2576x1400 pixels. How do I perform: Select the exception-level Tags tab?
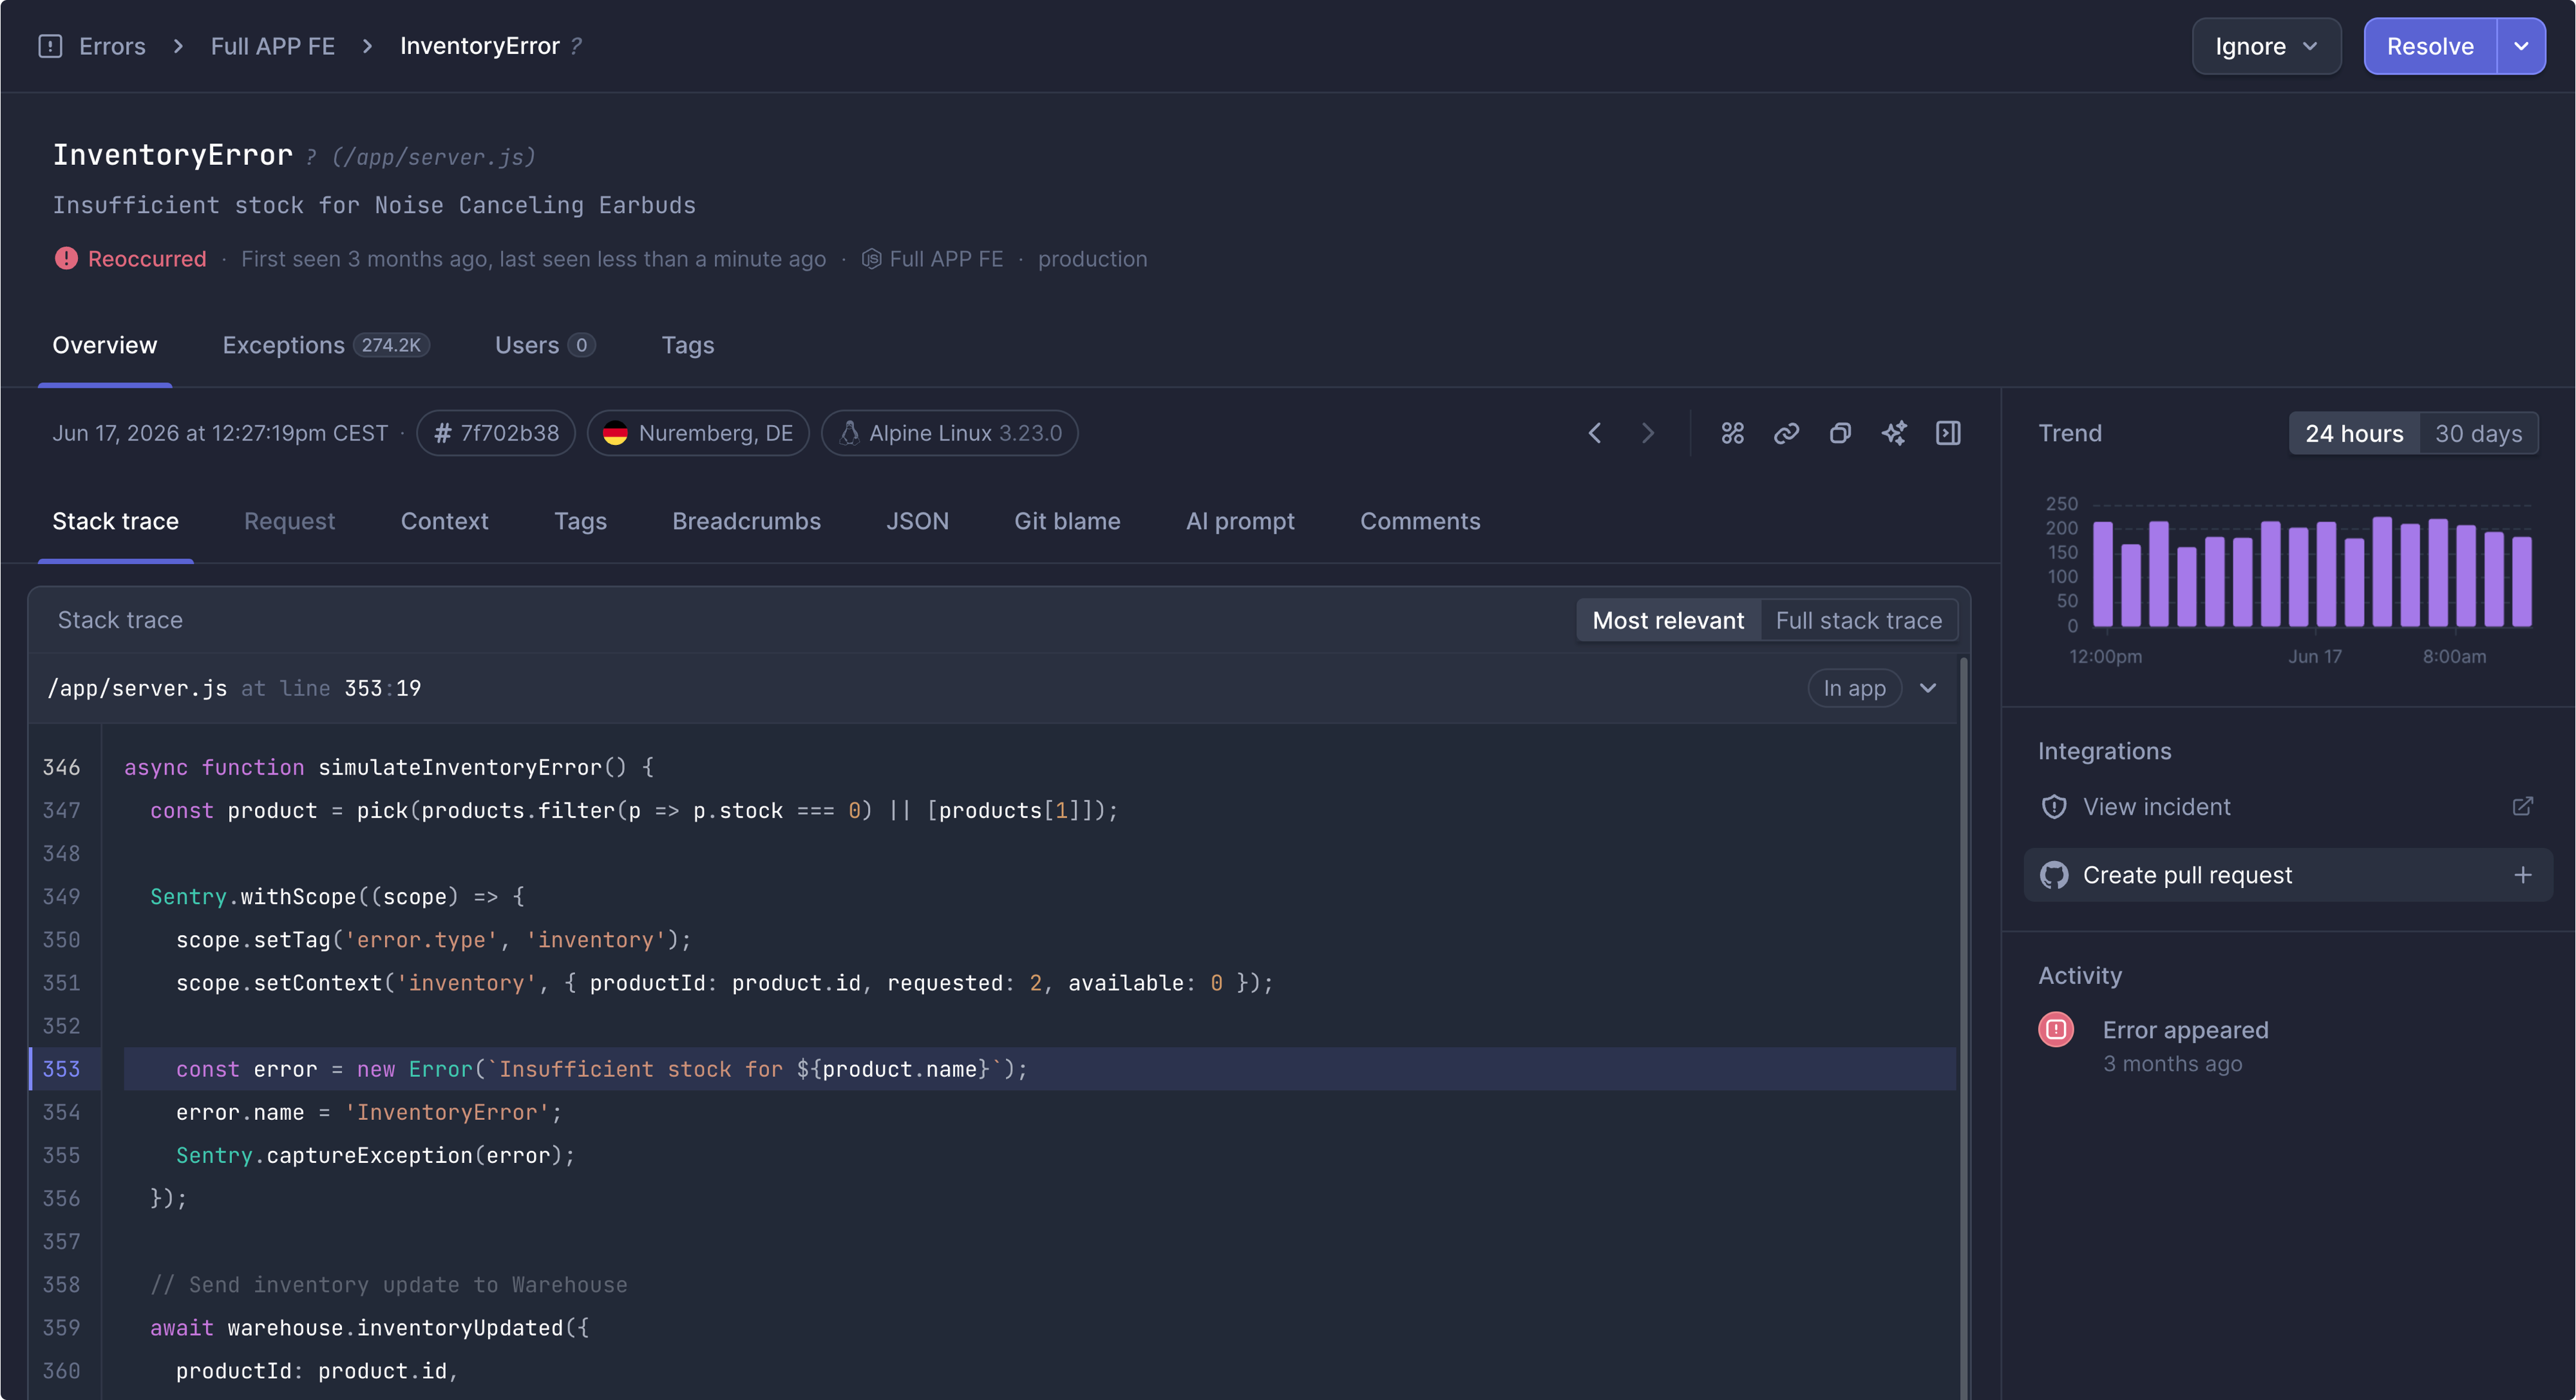point(580,521)
